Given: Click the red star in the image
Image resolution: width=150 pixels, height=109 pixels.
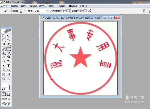Looking at the screenshot, I should (80, 57).
